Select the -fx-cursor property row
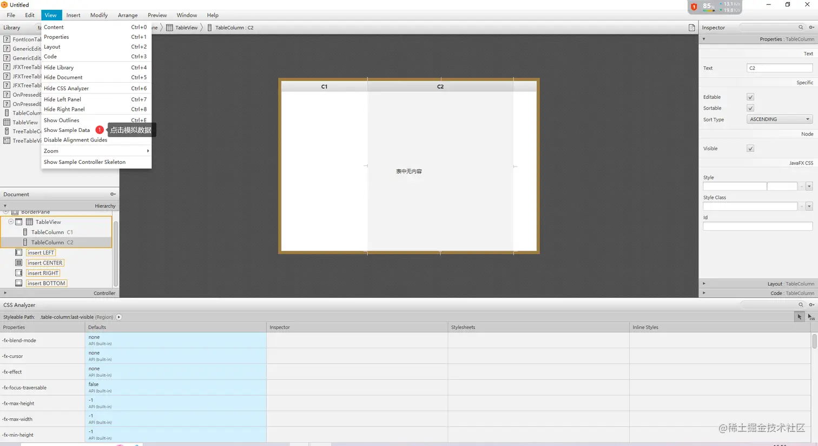This screenshot has height=446, width=818. click(x=406, y=356)
